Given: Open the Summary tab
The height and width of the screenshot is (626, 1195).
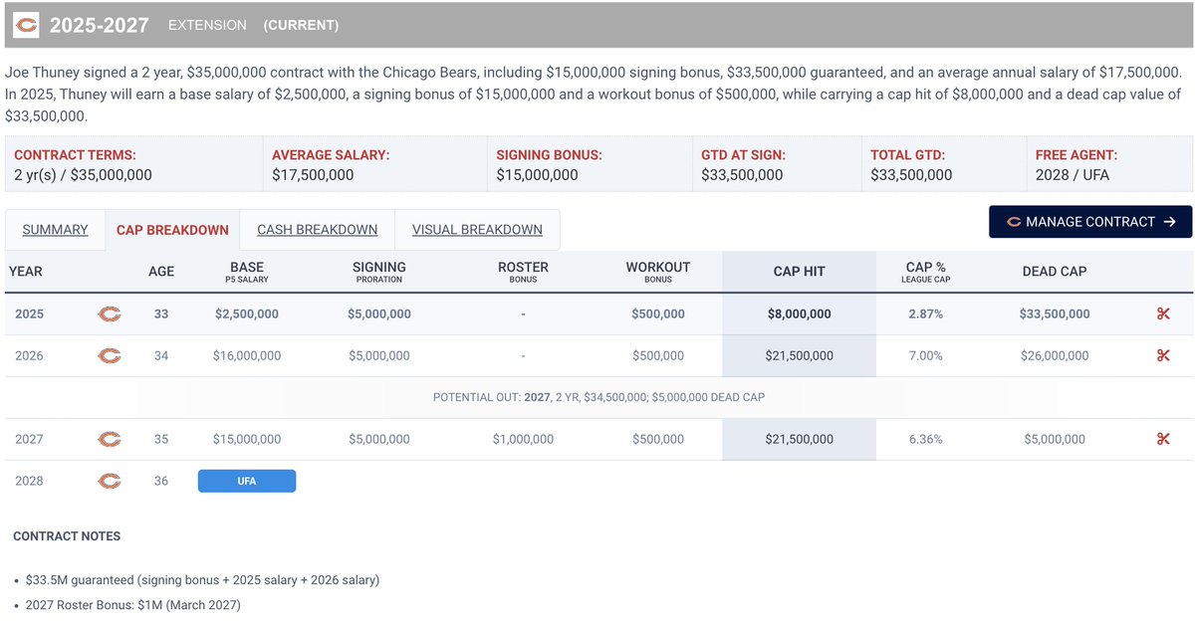Looking at the screenshot, I should point(55,230).
